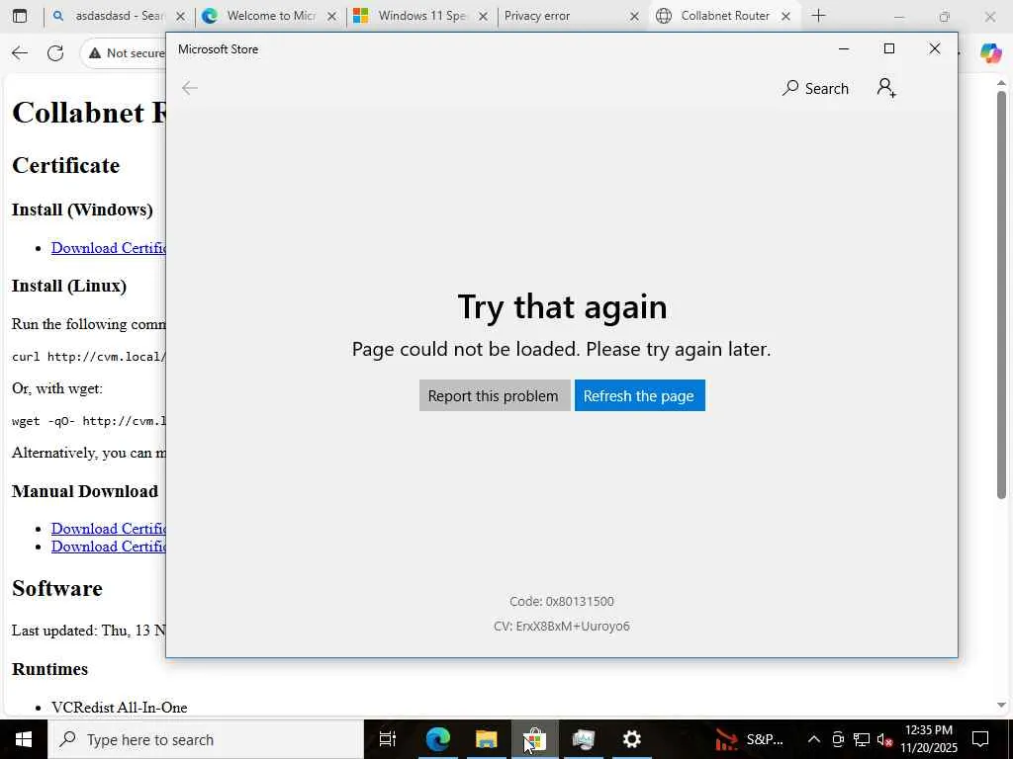Open the Windows Start menu

[24, 739]
